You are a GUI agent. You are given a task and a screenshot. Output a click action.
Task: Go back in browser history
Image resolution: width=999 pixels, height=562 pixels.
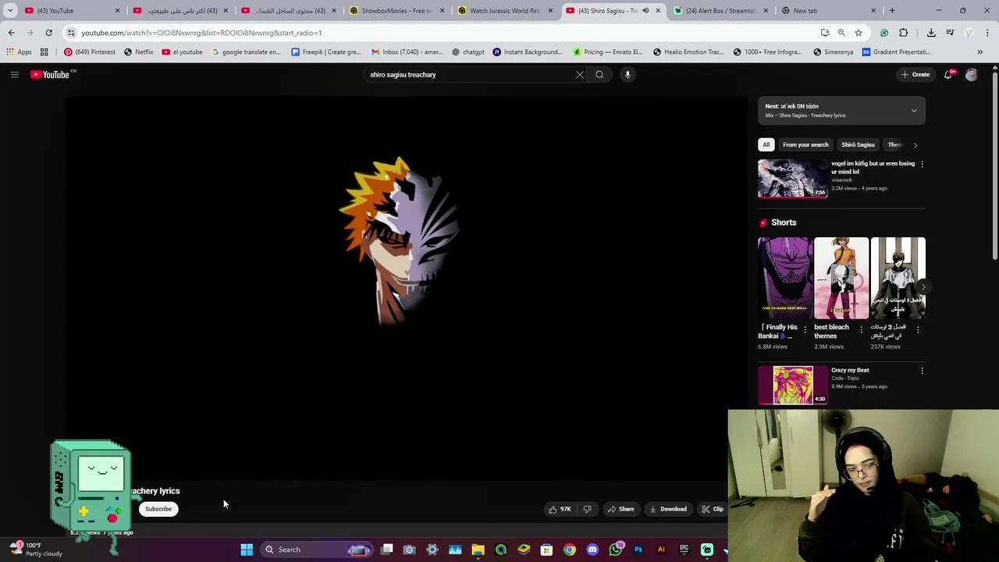11,33
